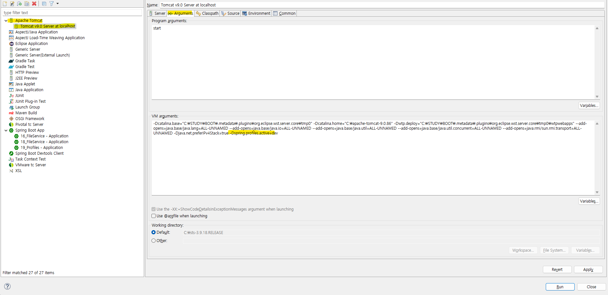608x295 pixels.
Task: Collapse the Spring Boot App tree node
Action: (x=6, y=130)
